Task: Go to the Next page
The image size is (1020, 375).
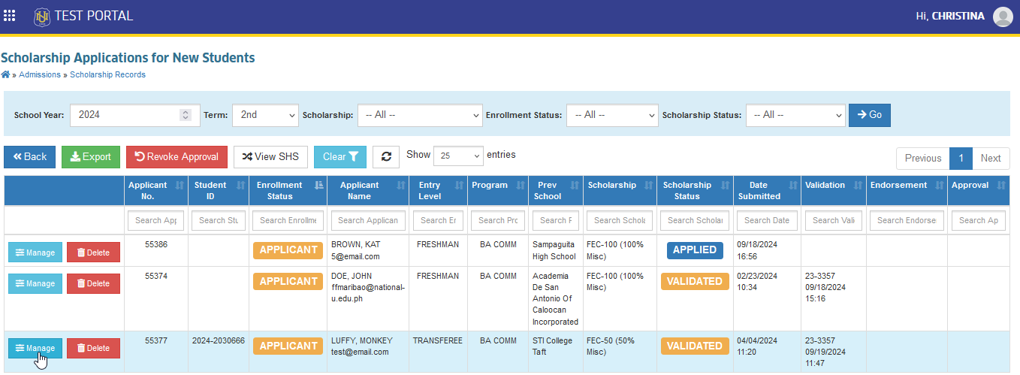Action: [991, 159]
